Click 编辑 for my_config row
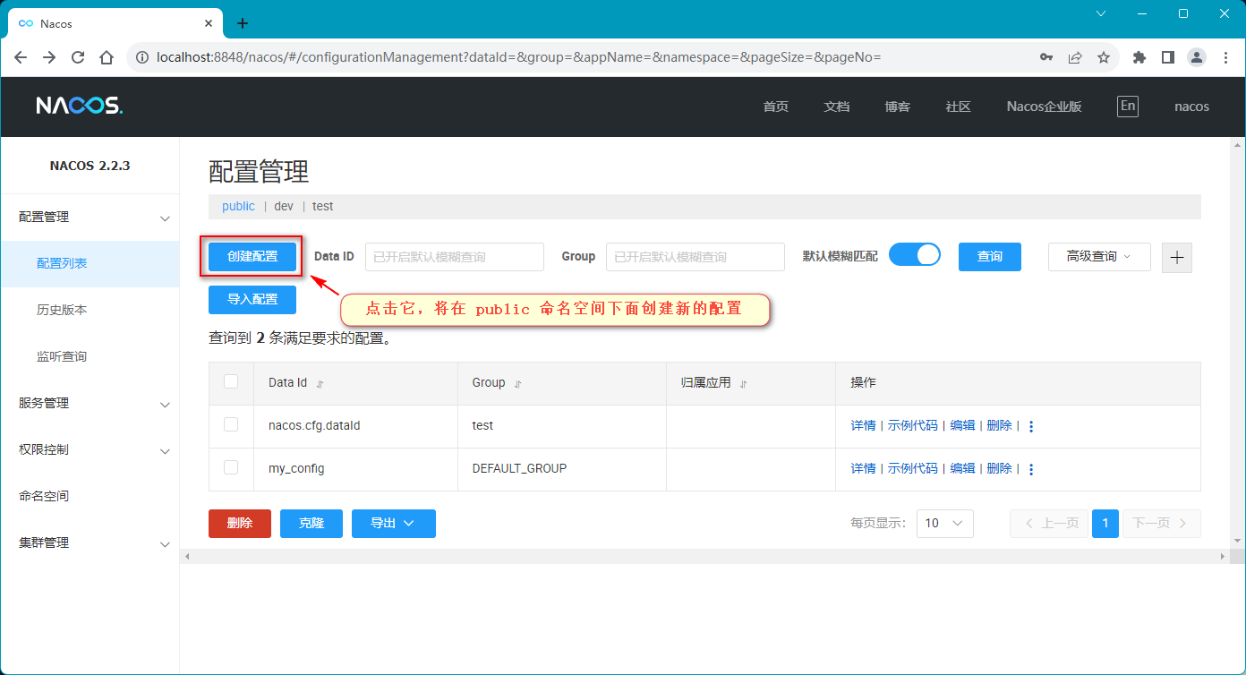 (962, 468)
